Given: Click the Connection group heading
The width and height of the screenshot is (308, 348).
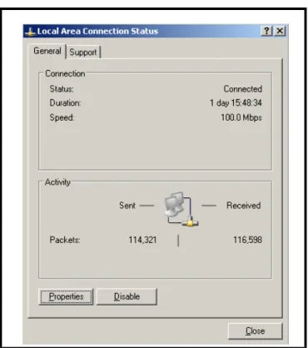Looking at the screenshot, I should pyautogui.click(x=65, y=73).
